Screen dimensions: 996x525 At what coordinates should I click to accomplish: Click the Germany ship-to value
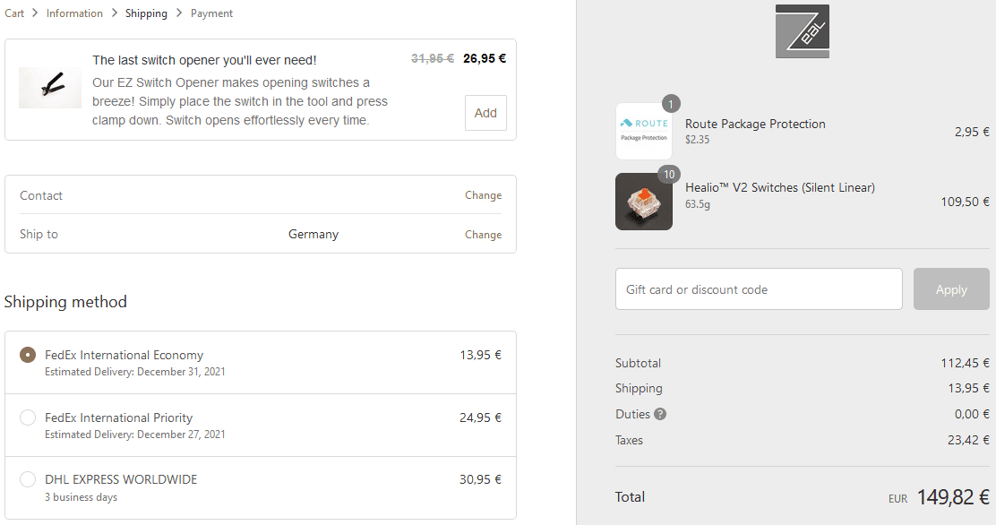point(313,234)
